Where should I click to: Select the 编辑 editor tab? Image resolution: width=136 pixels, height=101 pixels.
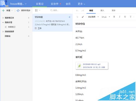[91, 10]
